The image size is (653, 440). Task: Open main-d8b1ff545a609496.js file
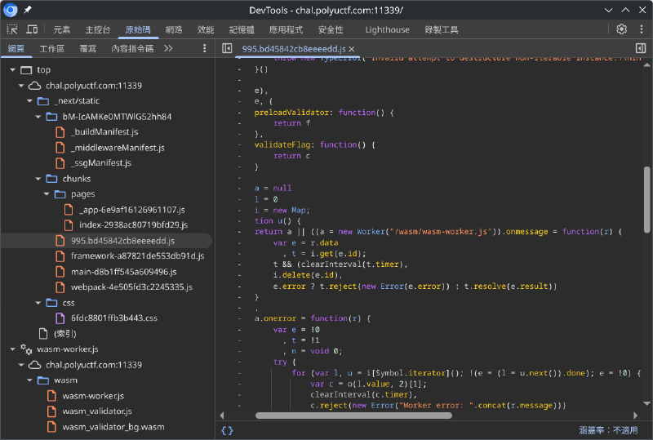[x=123, y=272]
